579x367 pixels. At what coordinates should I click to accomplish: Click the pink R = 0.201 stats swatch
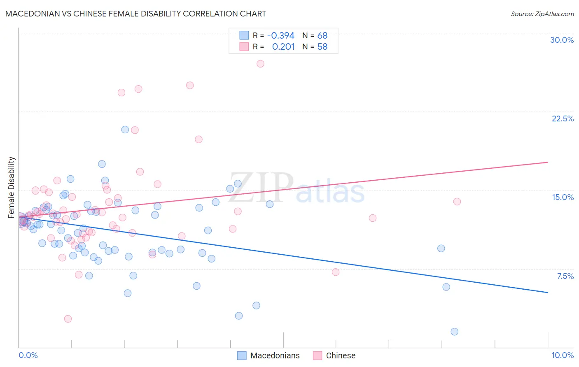244,46
